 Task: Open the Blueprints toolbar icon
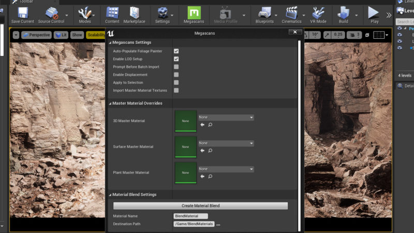pyautogui.click(x=264, y=15)
